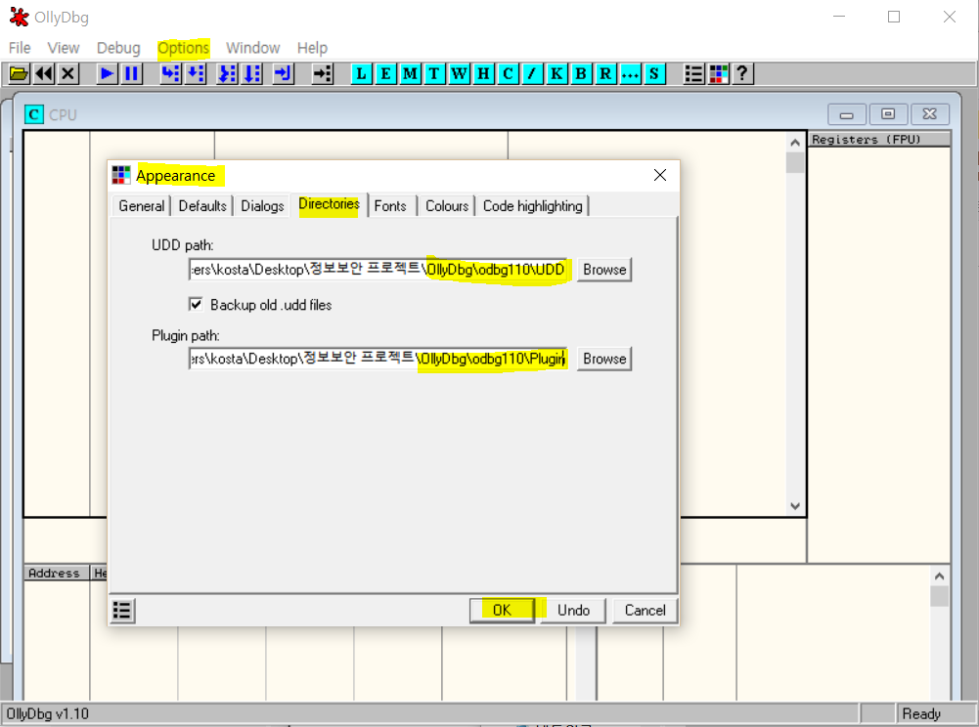Open Memory map with M button
The height and width of the screenshot is (727, 979).
point(410,73)
